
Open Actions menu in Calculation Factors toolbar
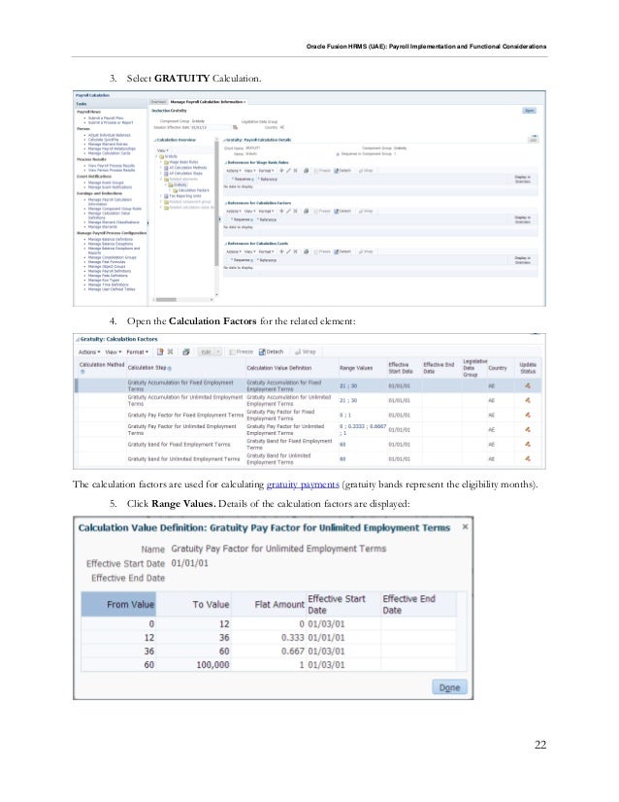[x=88, y=351]
